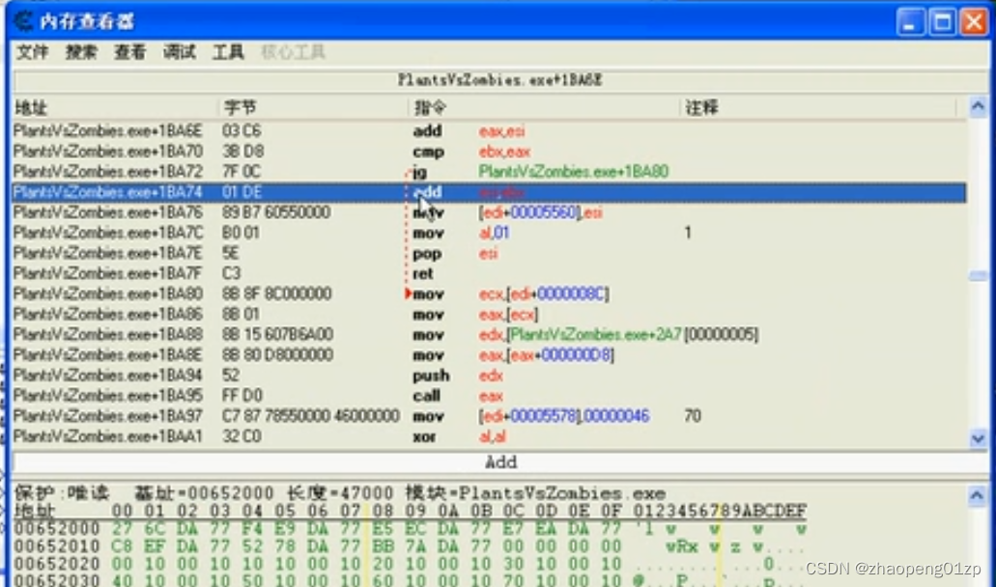Viewport: 996px width, 587px height.
Task: Select row PlantsVsZombies.exe+1BA7E pop esi
Action: 489,253
